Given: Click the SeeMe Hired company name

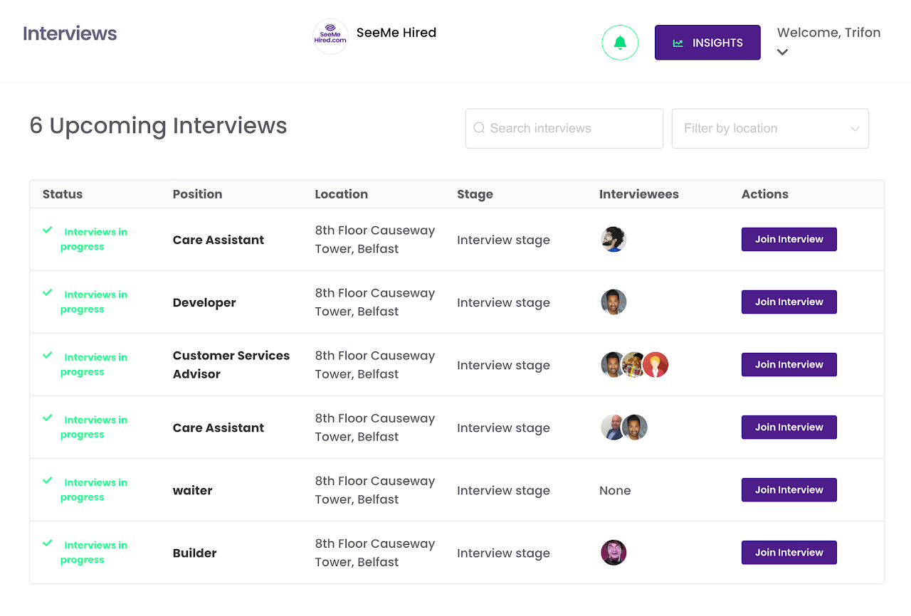Looking at the screenshot, I should [396, 33].
